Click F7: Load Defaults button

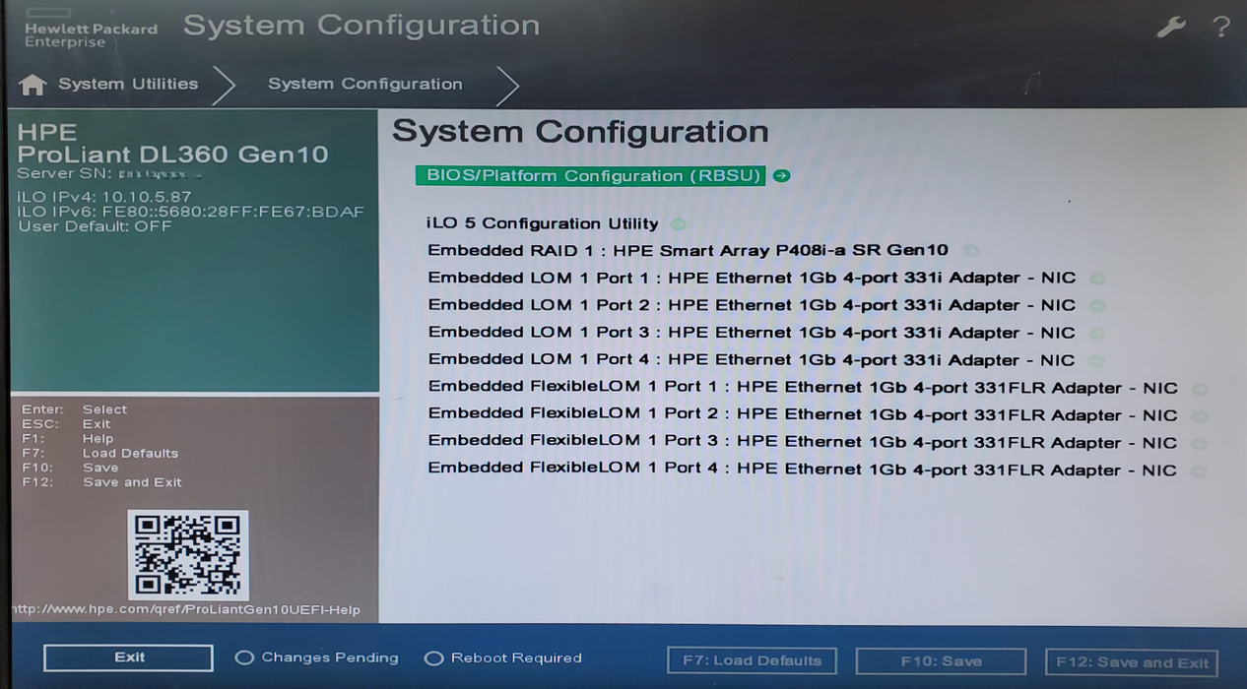(x=752, y=660)
